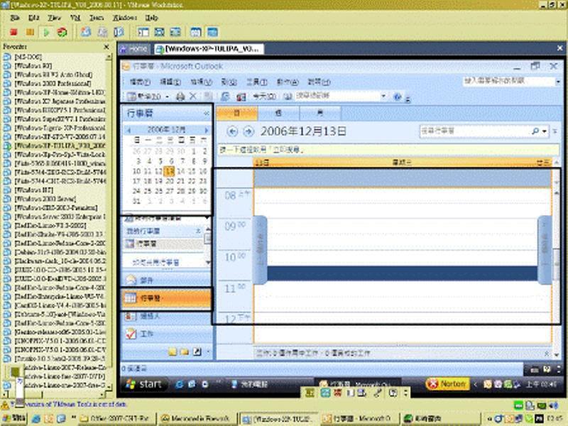Click the start button in guest Windows XP
The height and width of the screenshot is (426, 568).
click(143, 384)
